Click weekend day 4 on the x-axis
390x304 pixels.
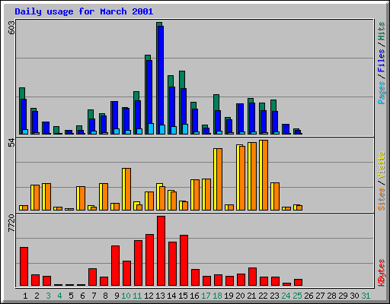(59, 296)
